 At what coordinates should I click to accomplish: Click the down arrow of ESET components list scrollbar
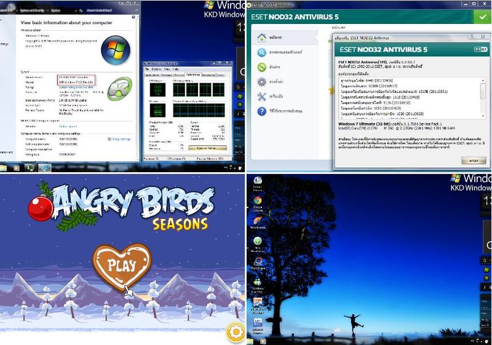pos(483,116)
